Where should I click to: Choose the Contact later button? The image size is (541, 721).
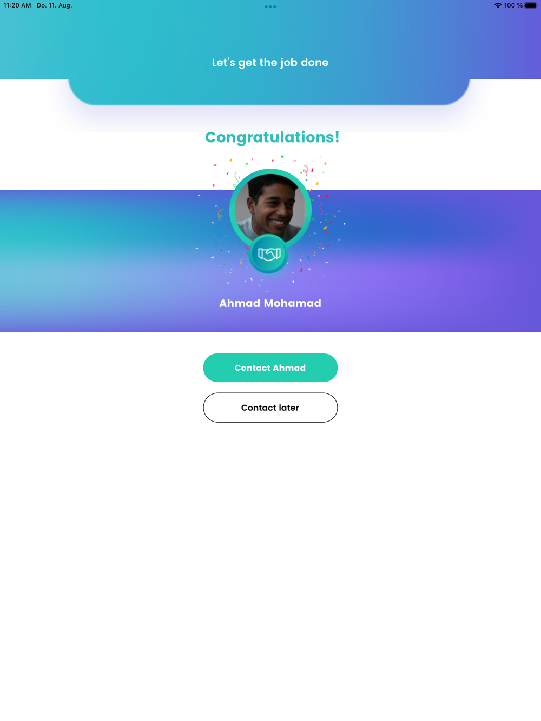tap(270, 408)
